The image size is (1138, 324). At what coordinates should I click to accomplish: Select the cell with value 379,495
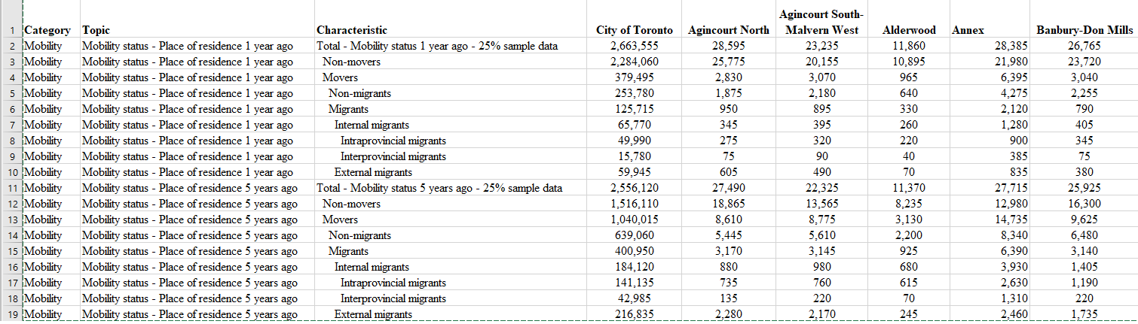click(x=634, y=77)
